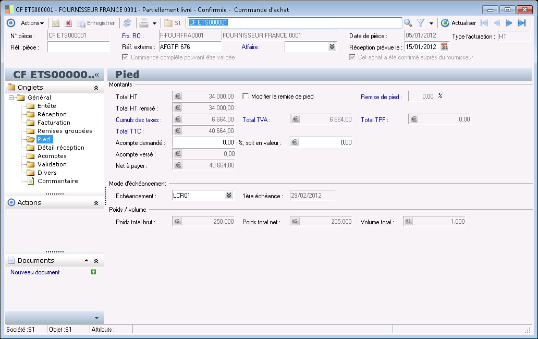Open the Réception prévue calendar icon

pos(444,47)
